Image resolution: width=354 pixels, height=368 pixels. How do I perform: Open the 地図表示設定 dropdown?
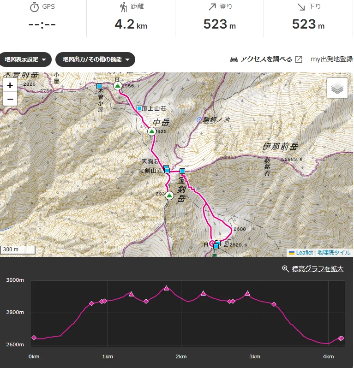coord(25,59)
